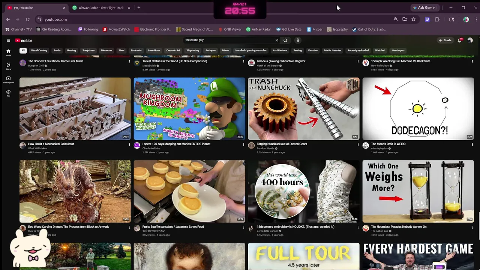480x270 pixels.
Task: Select the Gaming filter chip
Action: point(71,50)
